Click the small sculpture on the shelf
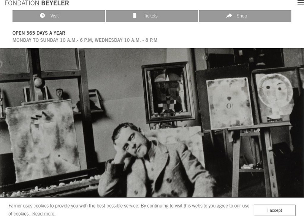Image resolution: width=304 pixels, height=216 pixels. [59, 94]
